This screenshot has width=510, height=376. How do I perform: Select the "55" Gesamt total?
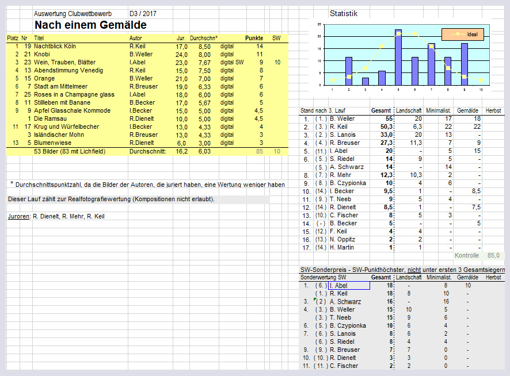click(x=389, y=118)
